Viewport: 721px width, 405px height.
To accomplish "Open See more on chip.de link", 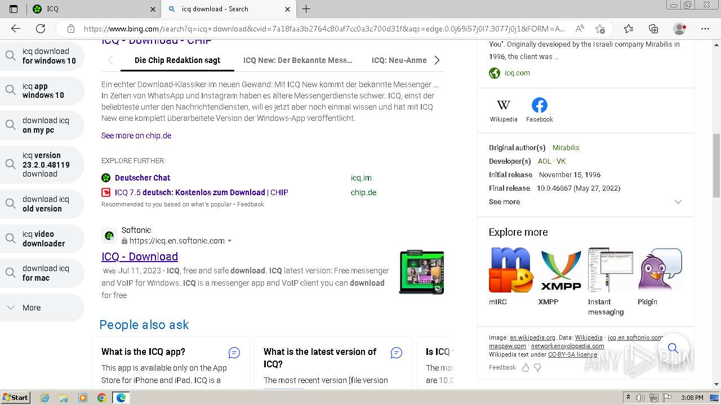I will 136,136.
